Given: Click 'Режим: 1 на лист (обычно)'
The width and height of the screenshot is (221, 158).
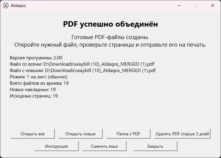Looking at the screenshot, I should click(x=39, y=77).
